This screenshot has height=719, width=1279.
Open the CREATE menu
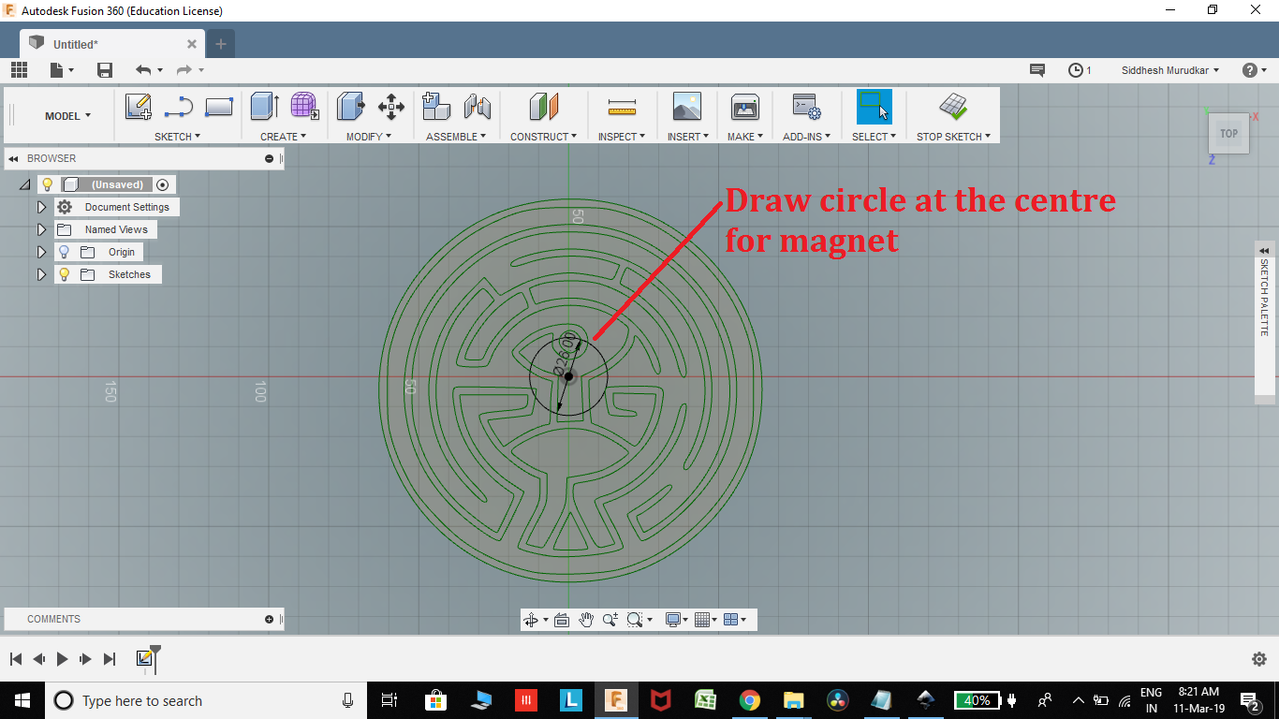pos(283,137)
